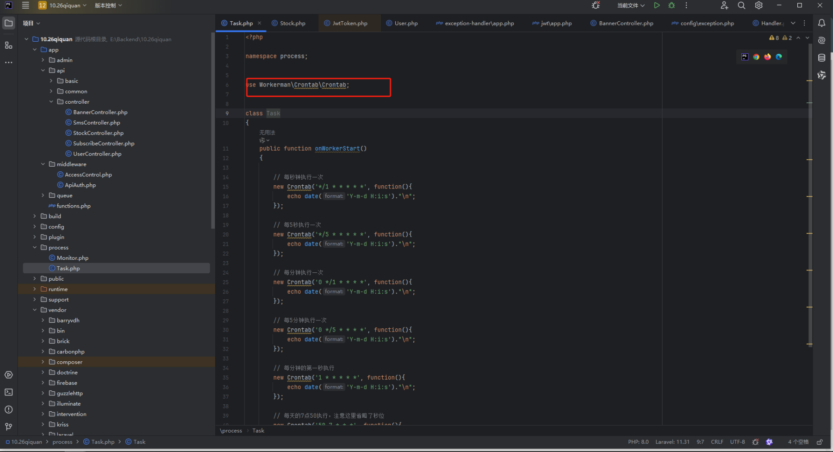The image size is (833, 452).
Task: Show more tool windows ellipsis
Action: coord(9,62)
